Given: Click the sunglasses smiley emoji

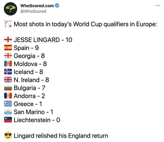Looking at the screenshot, I should (8, 135).
